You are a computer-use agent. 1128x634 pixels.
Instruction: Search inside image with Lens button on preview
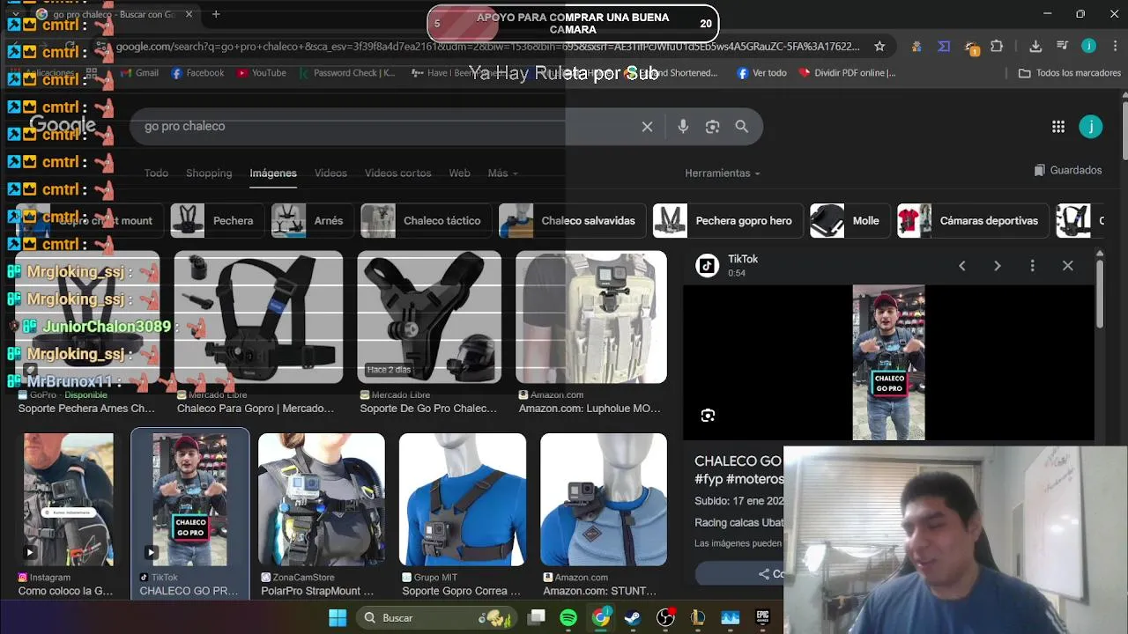click(x=708, y=416)
